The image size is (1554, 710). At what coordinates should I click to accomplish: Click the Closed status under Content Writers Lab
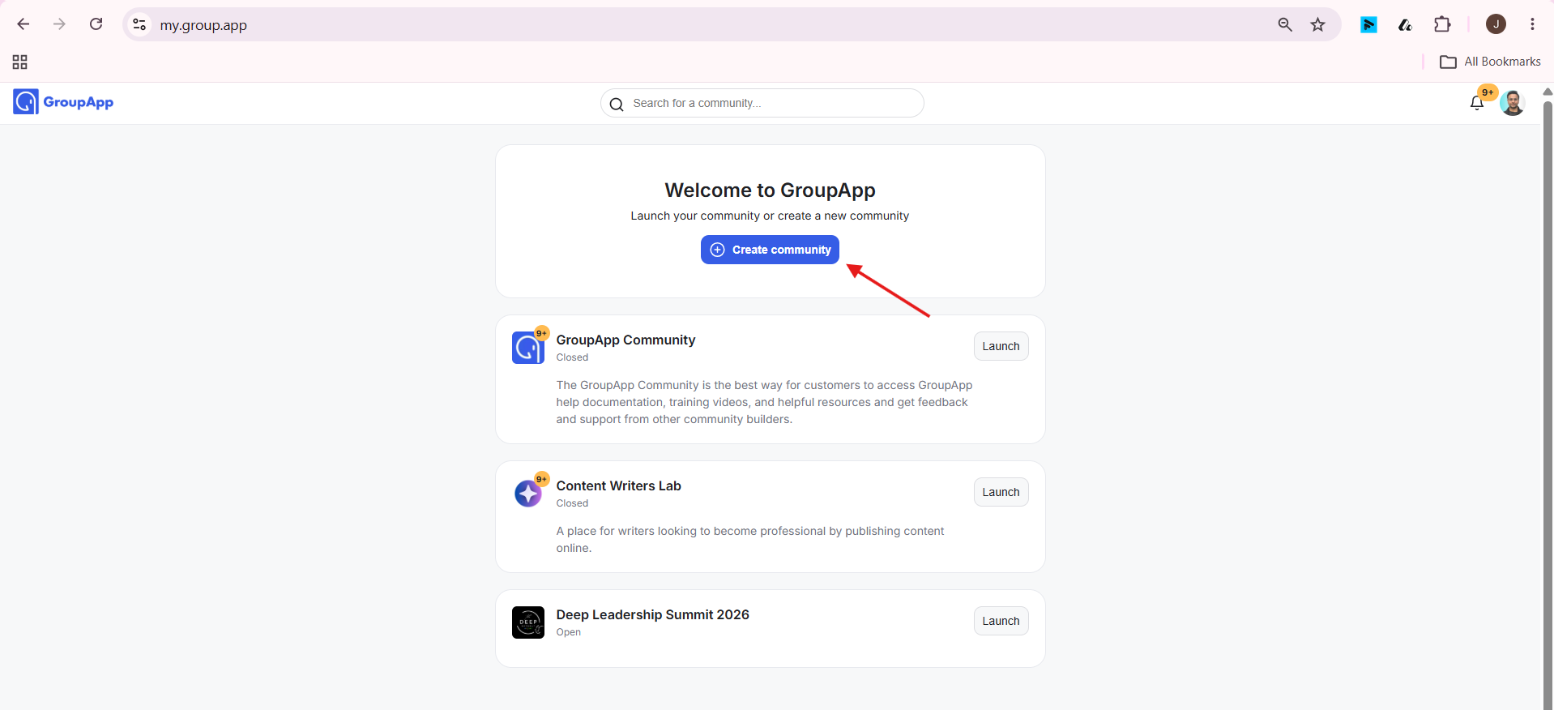tap(572, 503)
